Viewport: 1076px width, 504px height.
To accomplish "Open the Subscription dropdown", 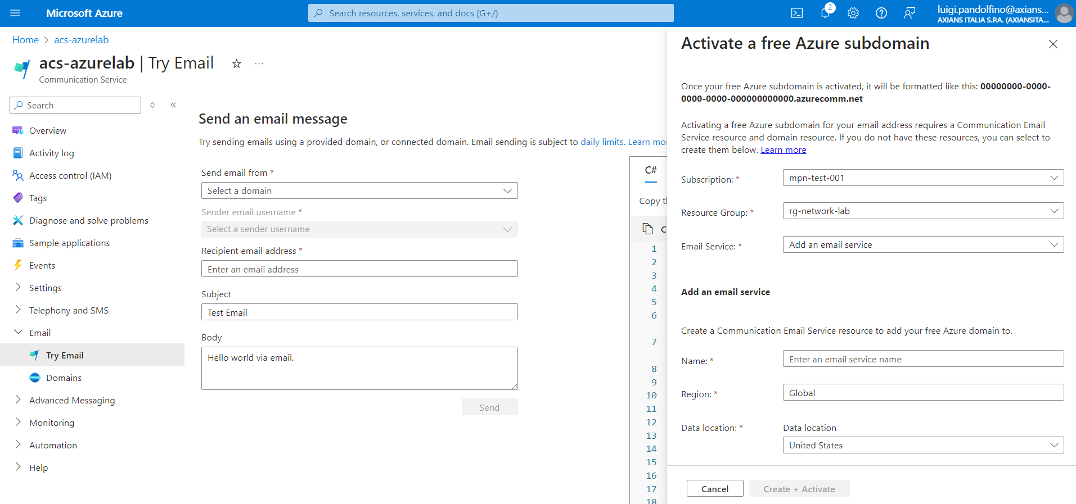I will coord(922,178).
